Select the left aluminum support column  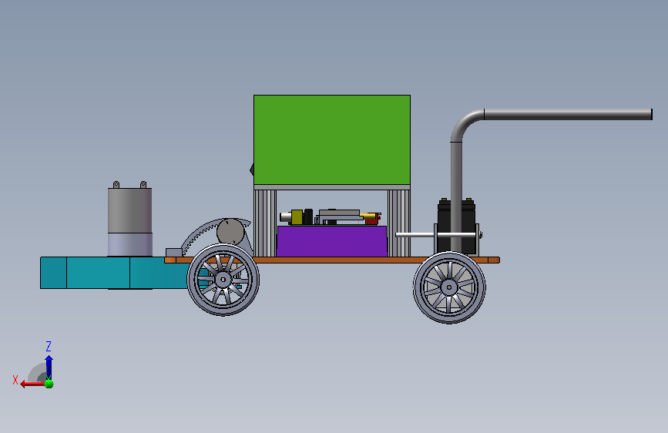(x=265, y=223)
